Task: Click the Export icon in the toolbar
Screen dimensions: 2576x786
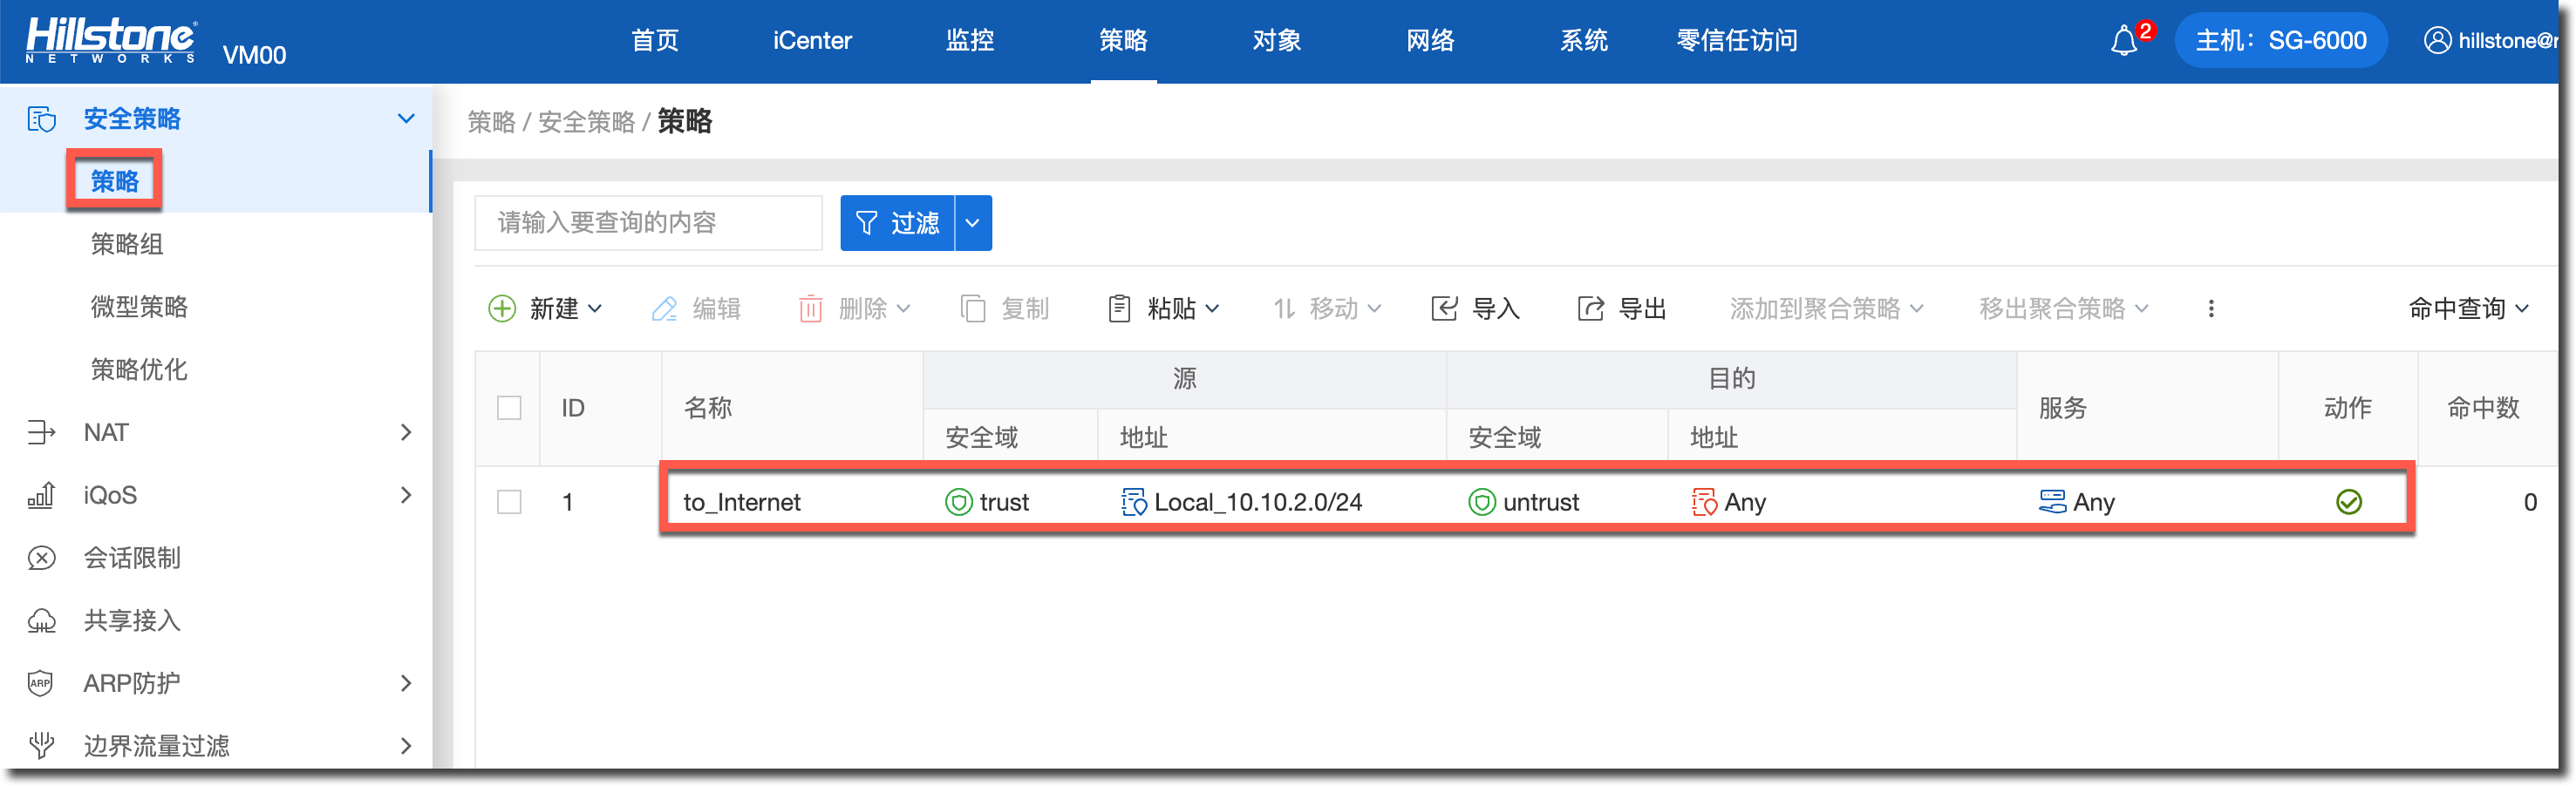Action: 1590,308
